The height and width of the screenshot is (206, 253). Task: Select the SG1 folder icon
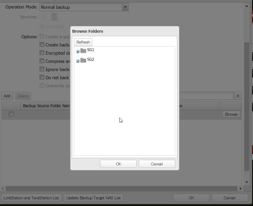[x=83, y=51]
